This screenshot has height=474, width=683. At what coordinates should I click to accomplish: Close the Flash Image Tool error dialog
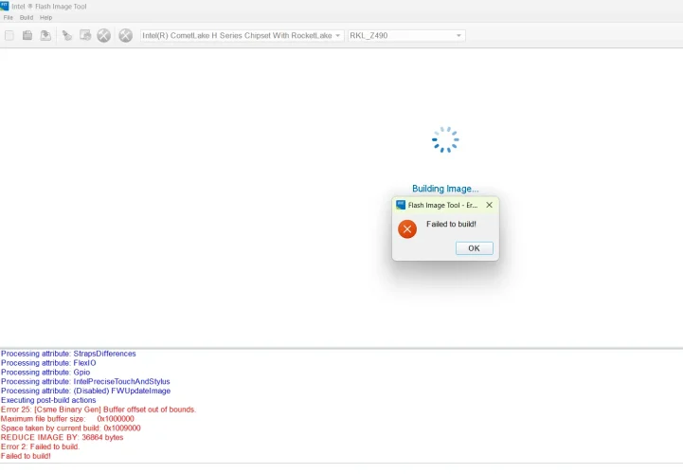[489, 205]
